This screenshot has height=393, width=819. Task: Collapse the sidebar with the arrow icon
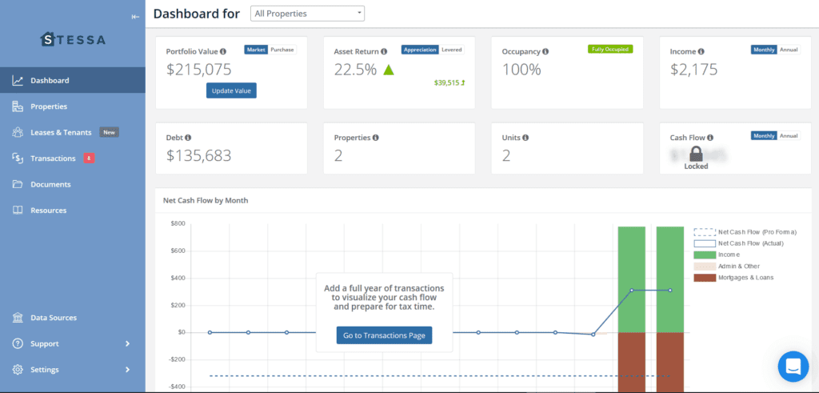point(135,17)
